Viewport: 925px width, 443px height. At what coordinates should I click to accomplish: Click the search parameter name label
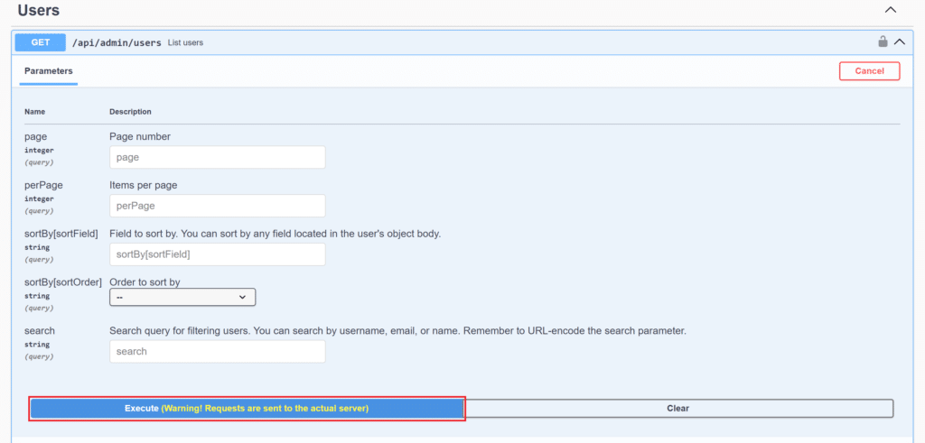pos(40,331)
